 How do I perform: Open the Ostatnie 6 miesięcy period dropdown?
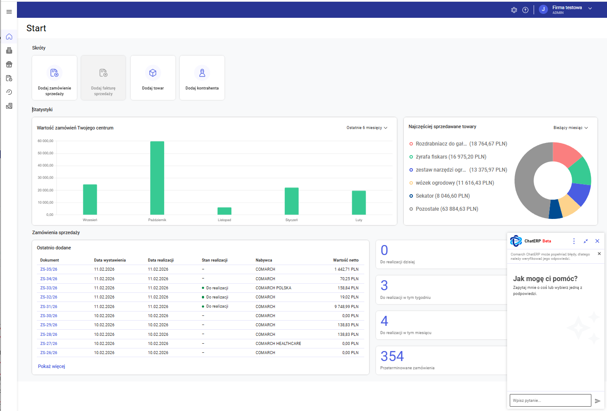(366, 128)
